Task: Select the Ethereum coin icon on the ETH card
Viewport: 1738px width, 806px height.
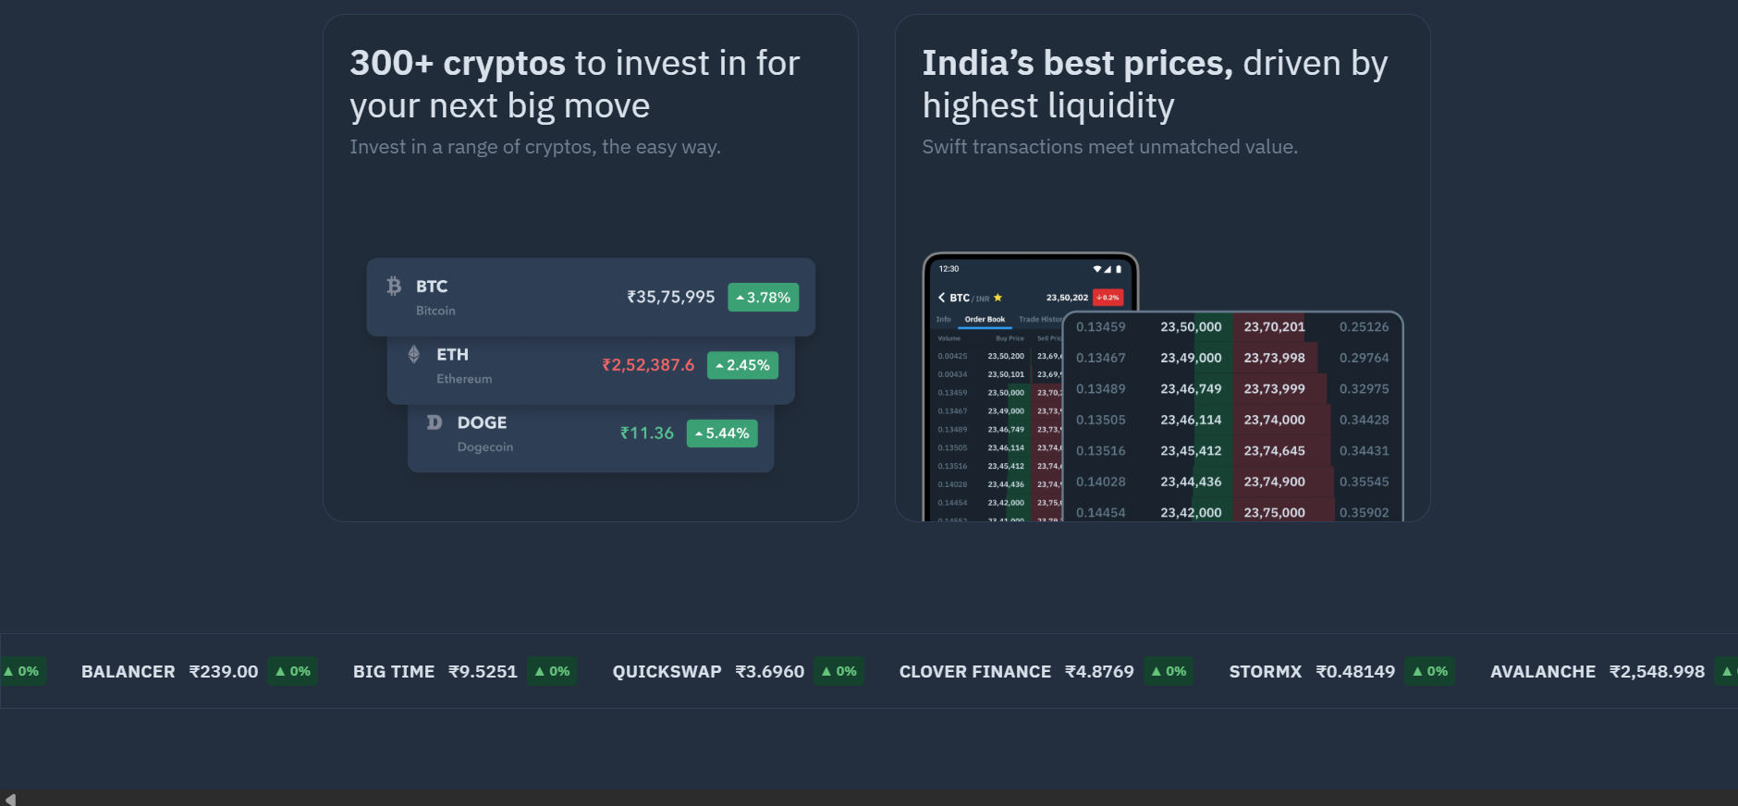Action: click(414, 353)
